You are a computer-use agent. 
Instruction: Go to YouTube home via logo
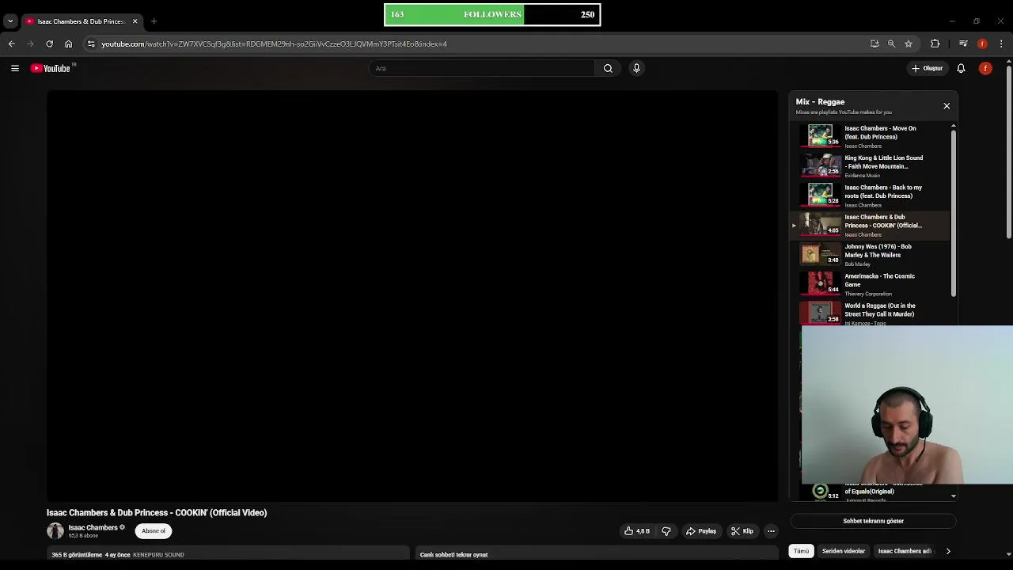(x=51, y=68)
